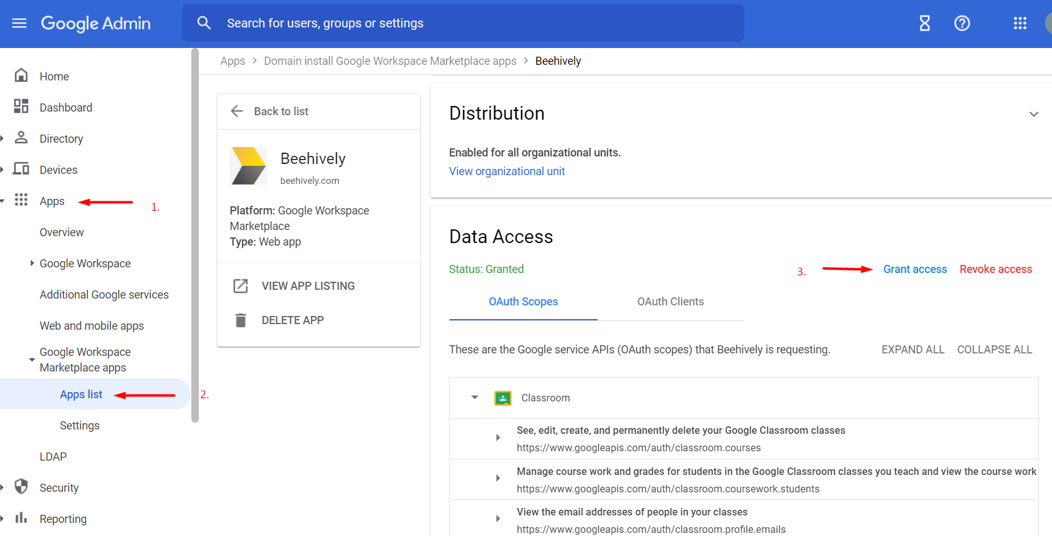1052x536 pixels.
Task: Click the Reporting bar chart icon
Action: tap(21, 517)
